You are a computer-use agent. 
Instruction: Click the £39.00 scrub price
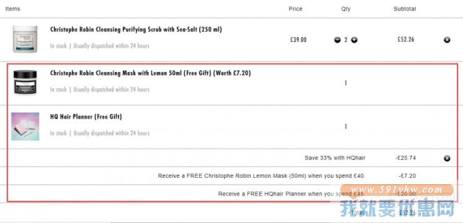(298, 40)
